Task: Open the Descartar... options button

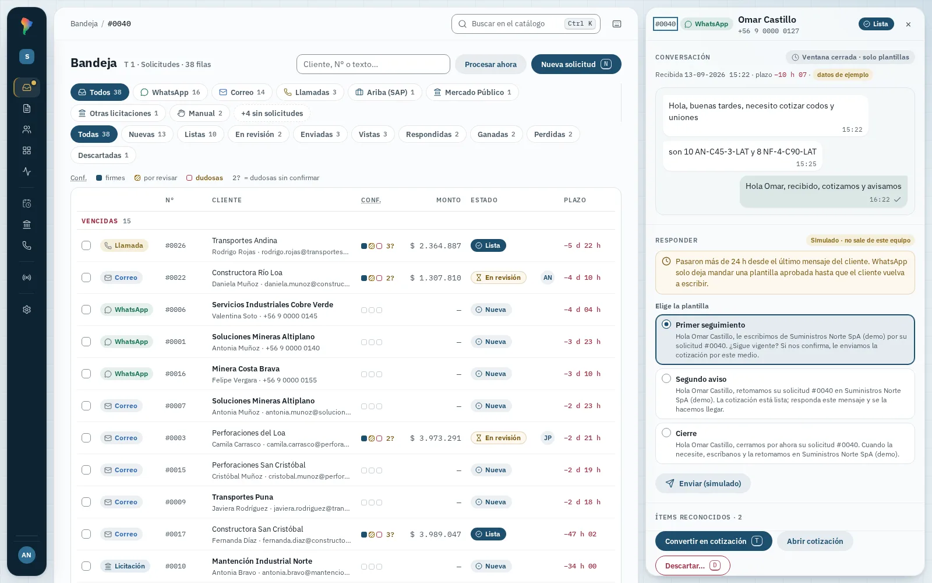Action: click(693, 566)
